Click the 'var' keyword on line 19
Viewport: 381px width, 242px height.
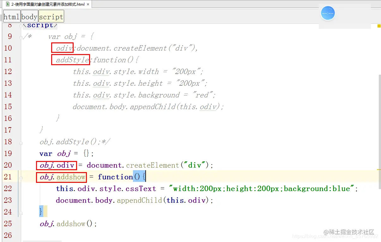tap(46, 154)
